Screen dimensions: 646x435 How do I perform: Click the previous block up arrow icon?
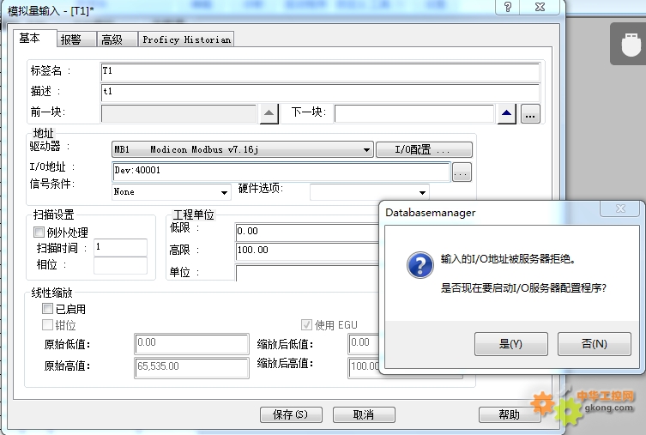(269, 113)
